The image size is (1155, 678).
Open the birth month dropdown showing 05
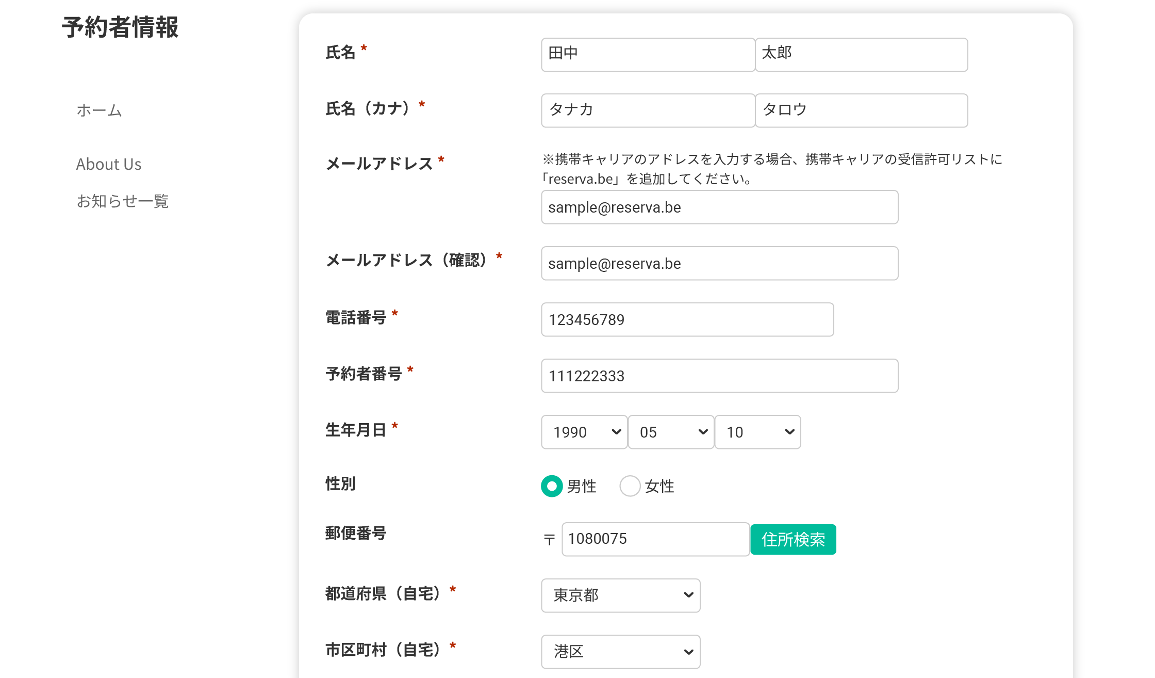click(x=671, y=432)
